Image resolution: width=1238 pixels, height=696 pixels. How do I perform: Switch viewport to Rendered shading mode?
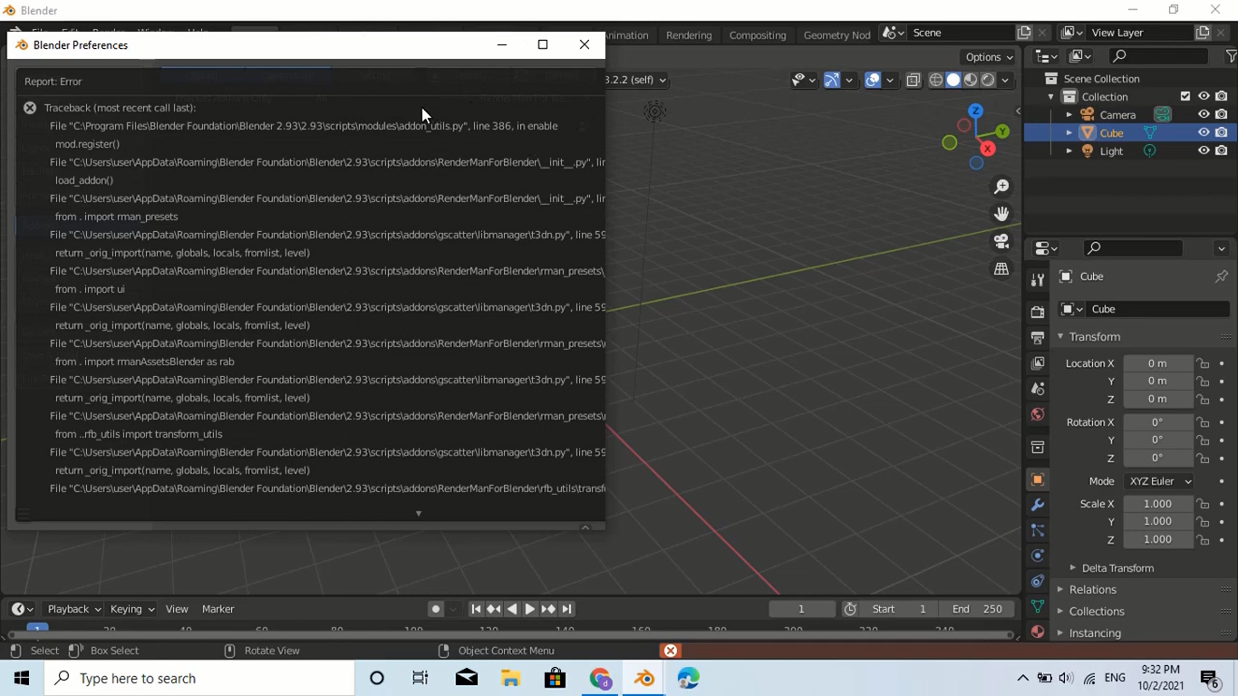pos(986,80)
